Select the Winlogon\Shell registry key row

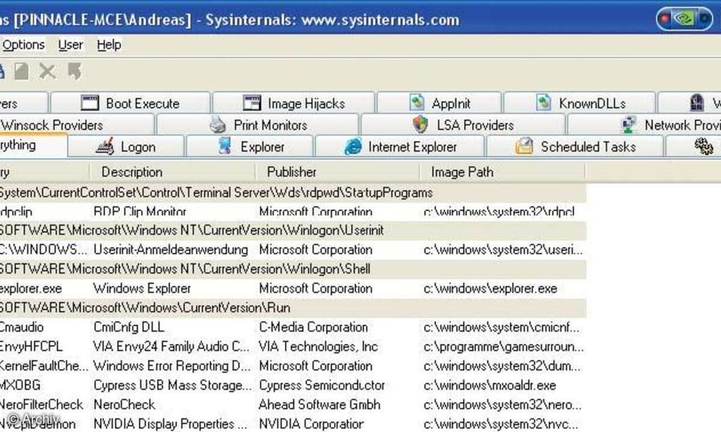[x=293, y=269]
